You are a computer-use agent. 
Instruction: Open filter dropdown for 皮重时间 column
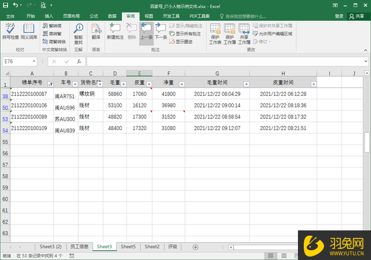pos(314,84)
